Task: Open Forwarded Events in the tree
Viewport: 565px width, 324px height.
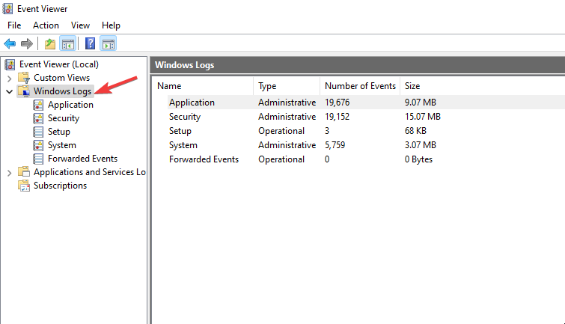Action: 82,159
